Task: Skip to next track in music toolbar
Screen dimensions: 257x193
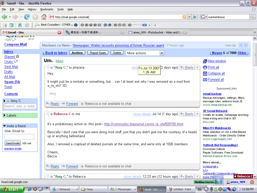Action: pos(99,25)
